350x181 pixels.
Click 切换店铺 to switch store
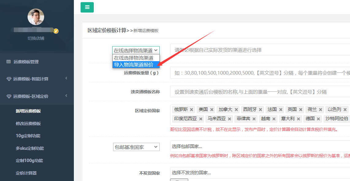click(x=36, y=38)
